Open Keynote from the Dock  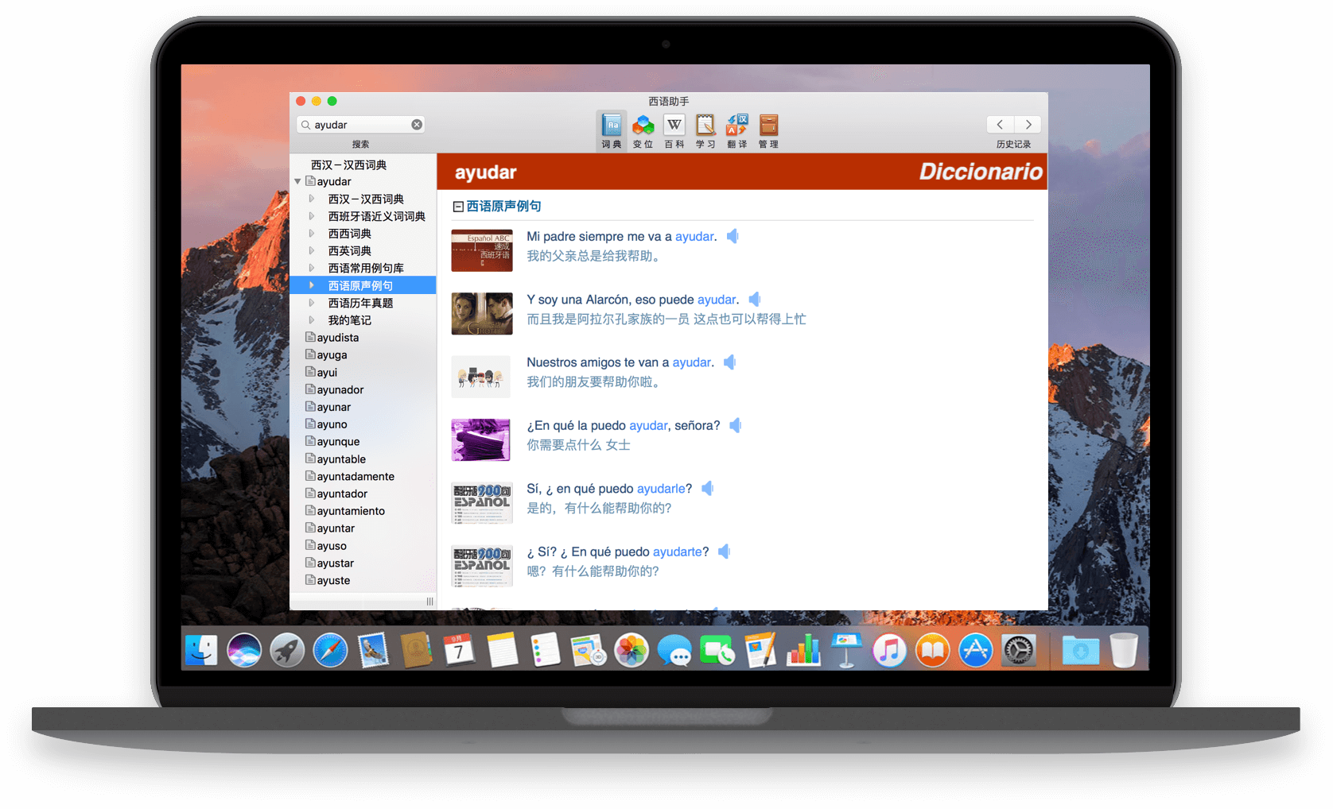(846, 650)
